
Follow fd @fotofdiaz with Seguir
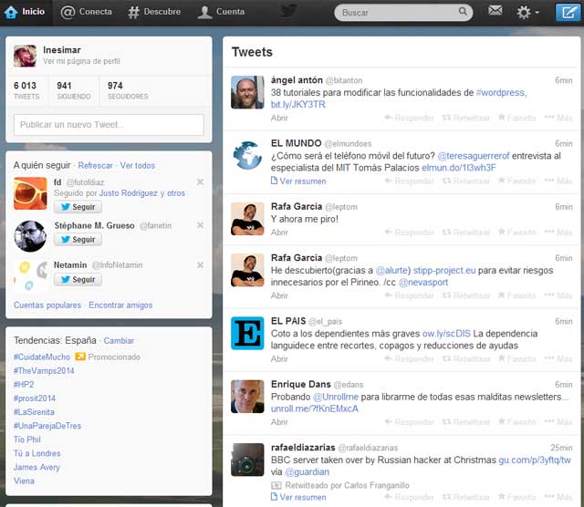pos(78,207)
